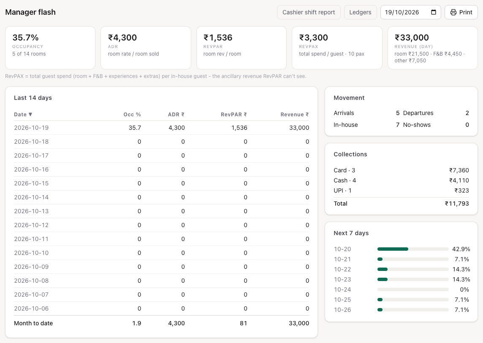Click the Revenue ₹ column header
483x343 pixels.
(294, 114)
